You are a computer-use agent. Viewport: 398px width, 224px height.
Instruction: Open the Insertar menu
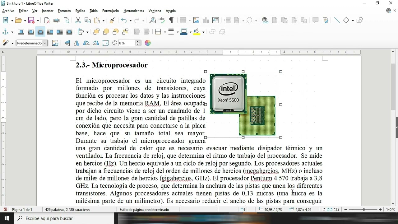48,11
